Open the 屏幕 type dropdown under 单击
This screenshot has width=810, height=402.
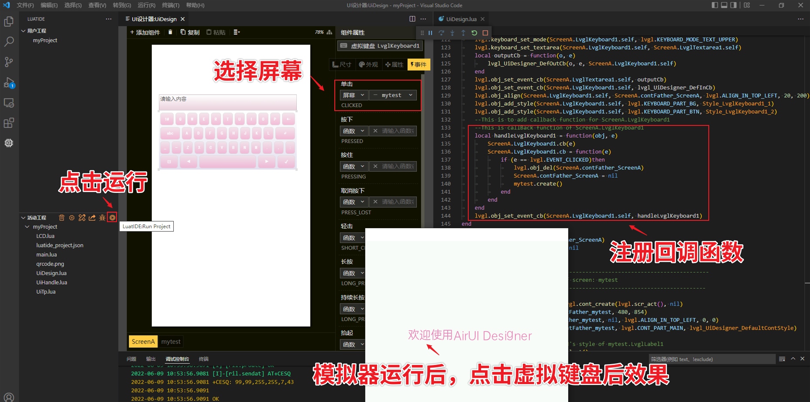354,95
